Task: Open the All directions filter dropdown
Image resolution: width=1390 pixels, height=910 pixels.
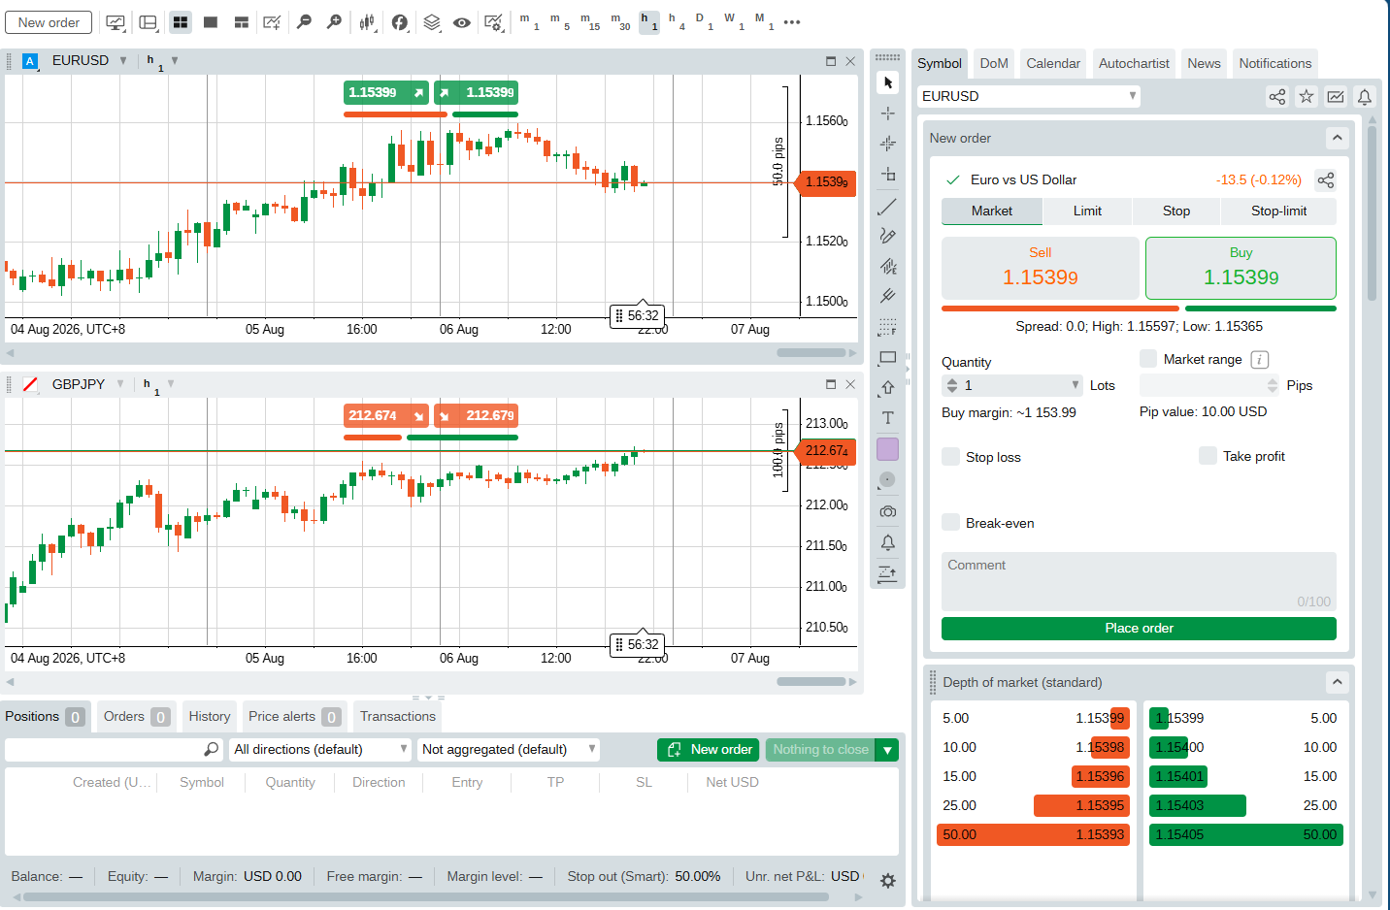Action: click(x=320, y=749)
